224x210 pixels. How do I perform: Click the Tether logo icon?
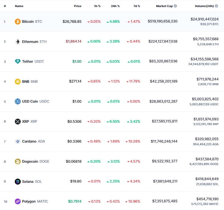18,62
